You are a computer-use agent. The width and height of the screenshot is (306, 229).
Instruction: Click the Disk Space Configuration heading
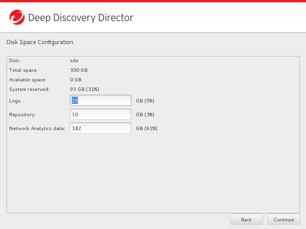40,42
